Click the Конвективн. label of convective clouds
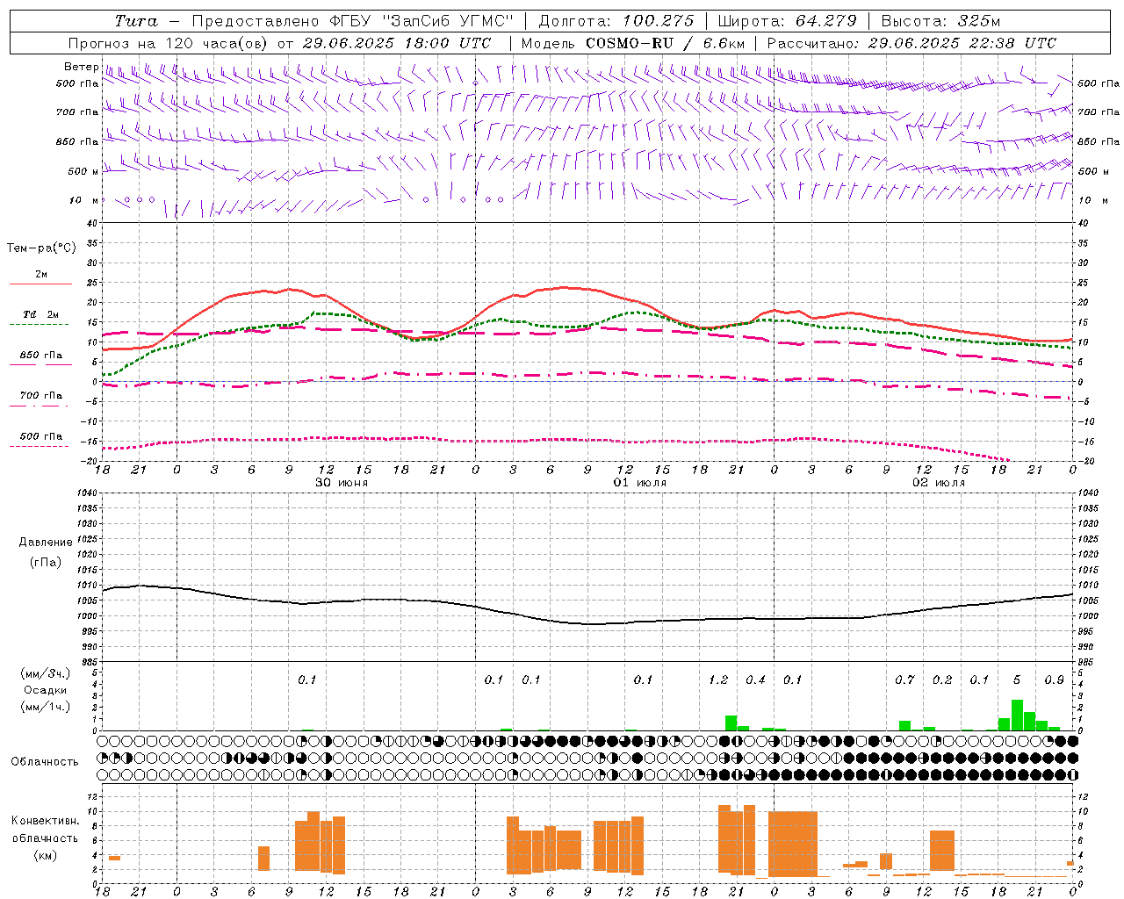This screenshot has width=1124, height=899. click(x=45, y=821)
